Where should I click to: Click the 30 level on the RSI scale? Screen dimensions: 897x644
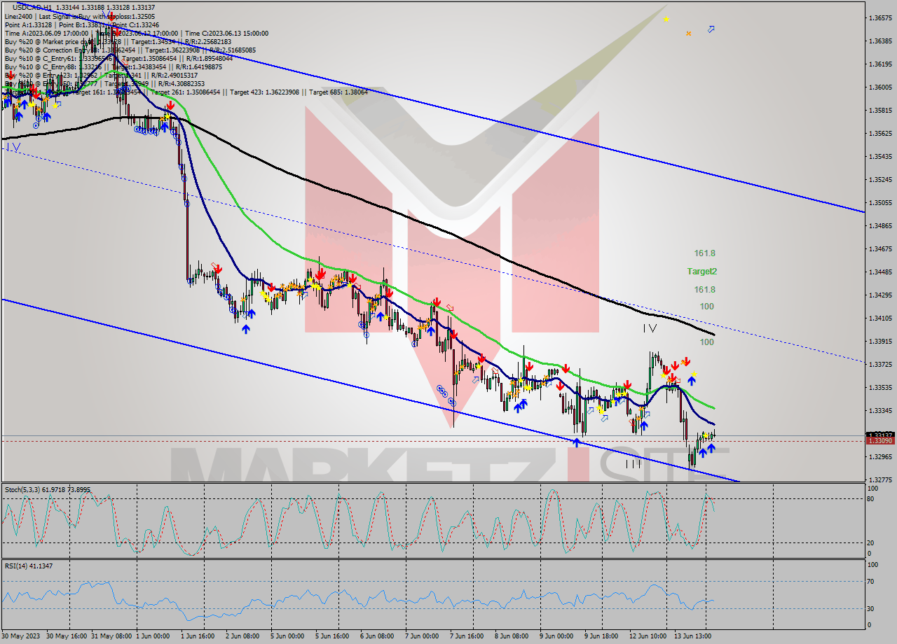click(871, 608)
